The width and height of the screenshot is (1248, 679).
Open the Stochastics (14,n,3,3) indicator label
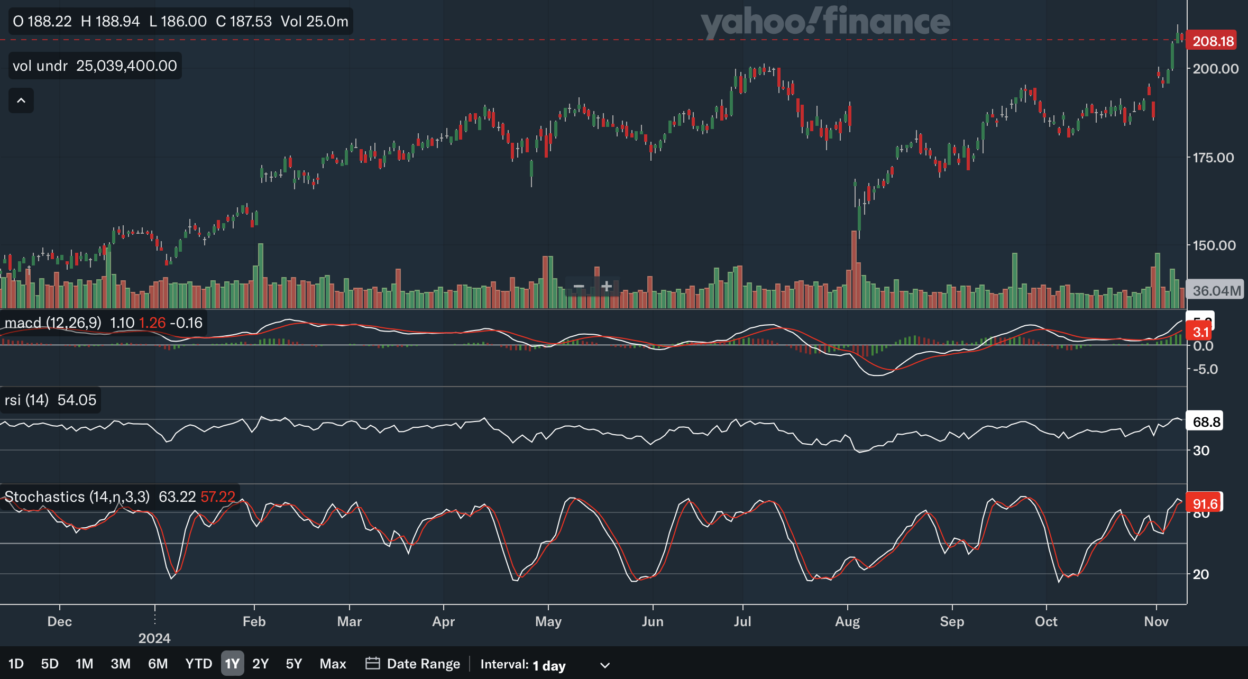(77, 497)
